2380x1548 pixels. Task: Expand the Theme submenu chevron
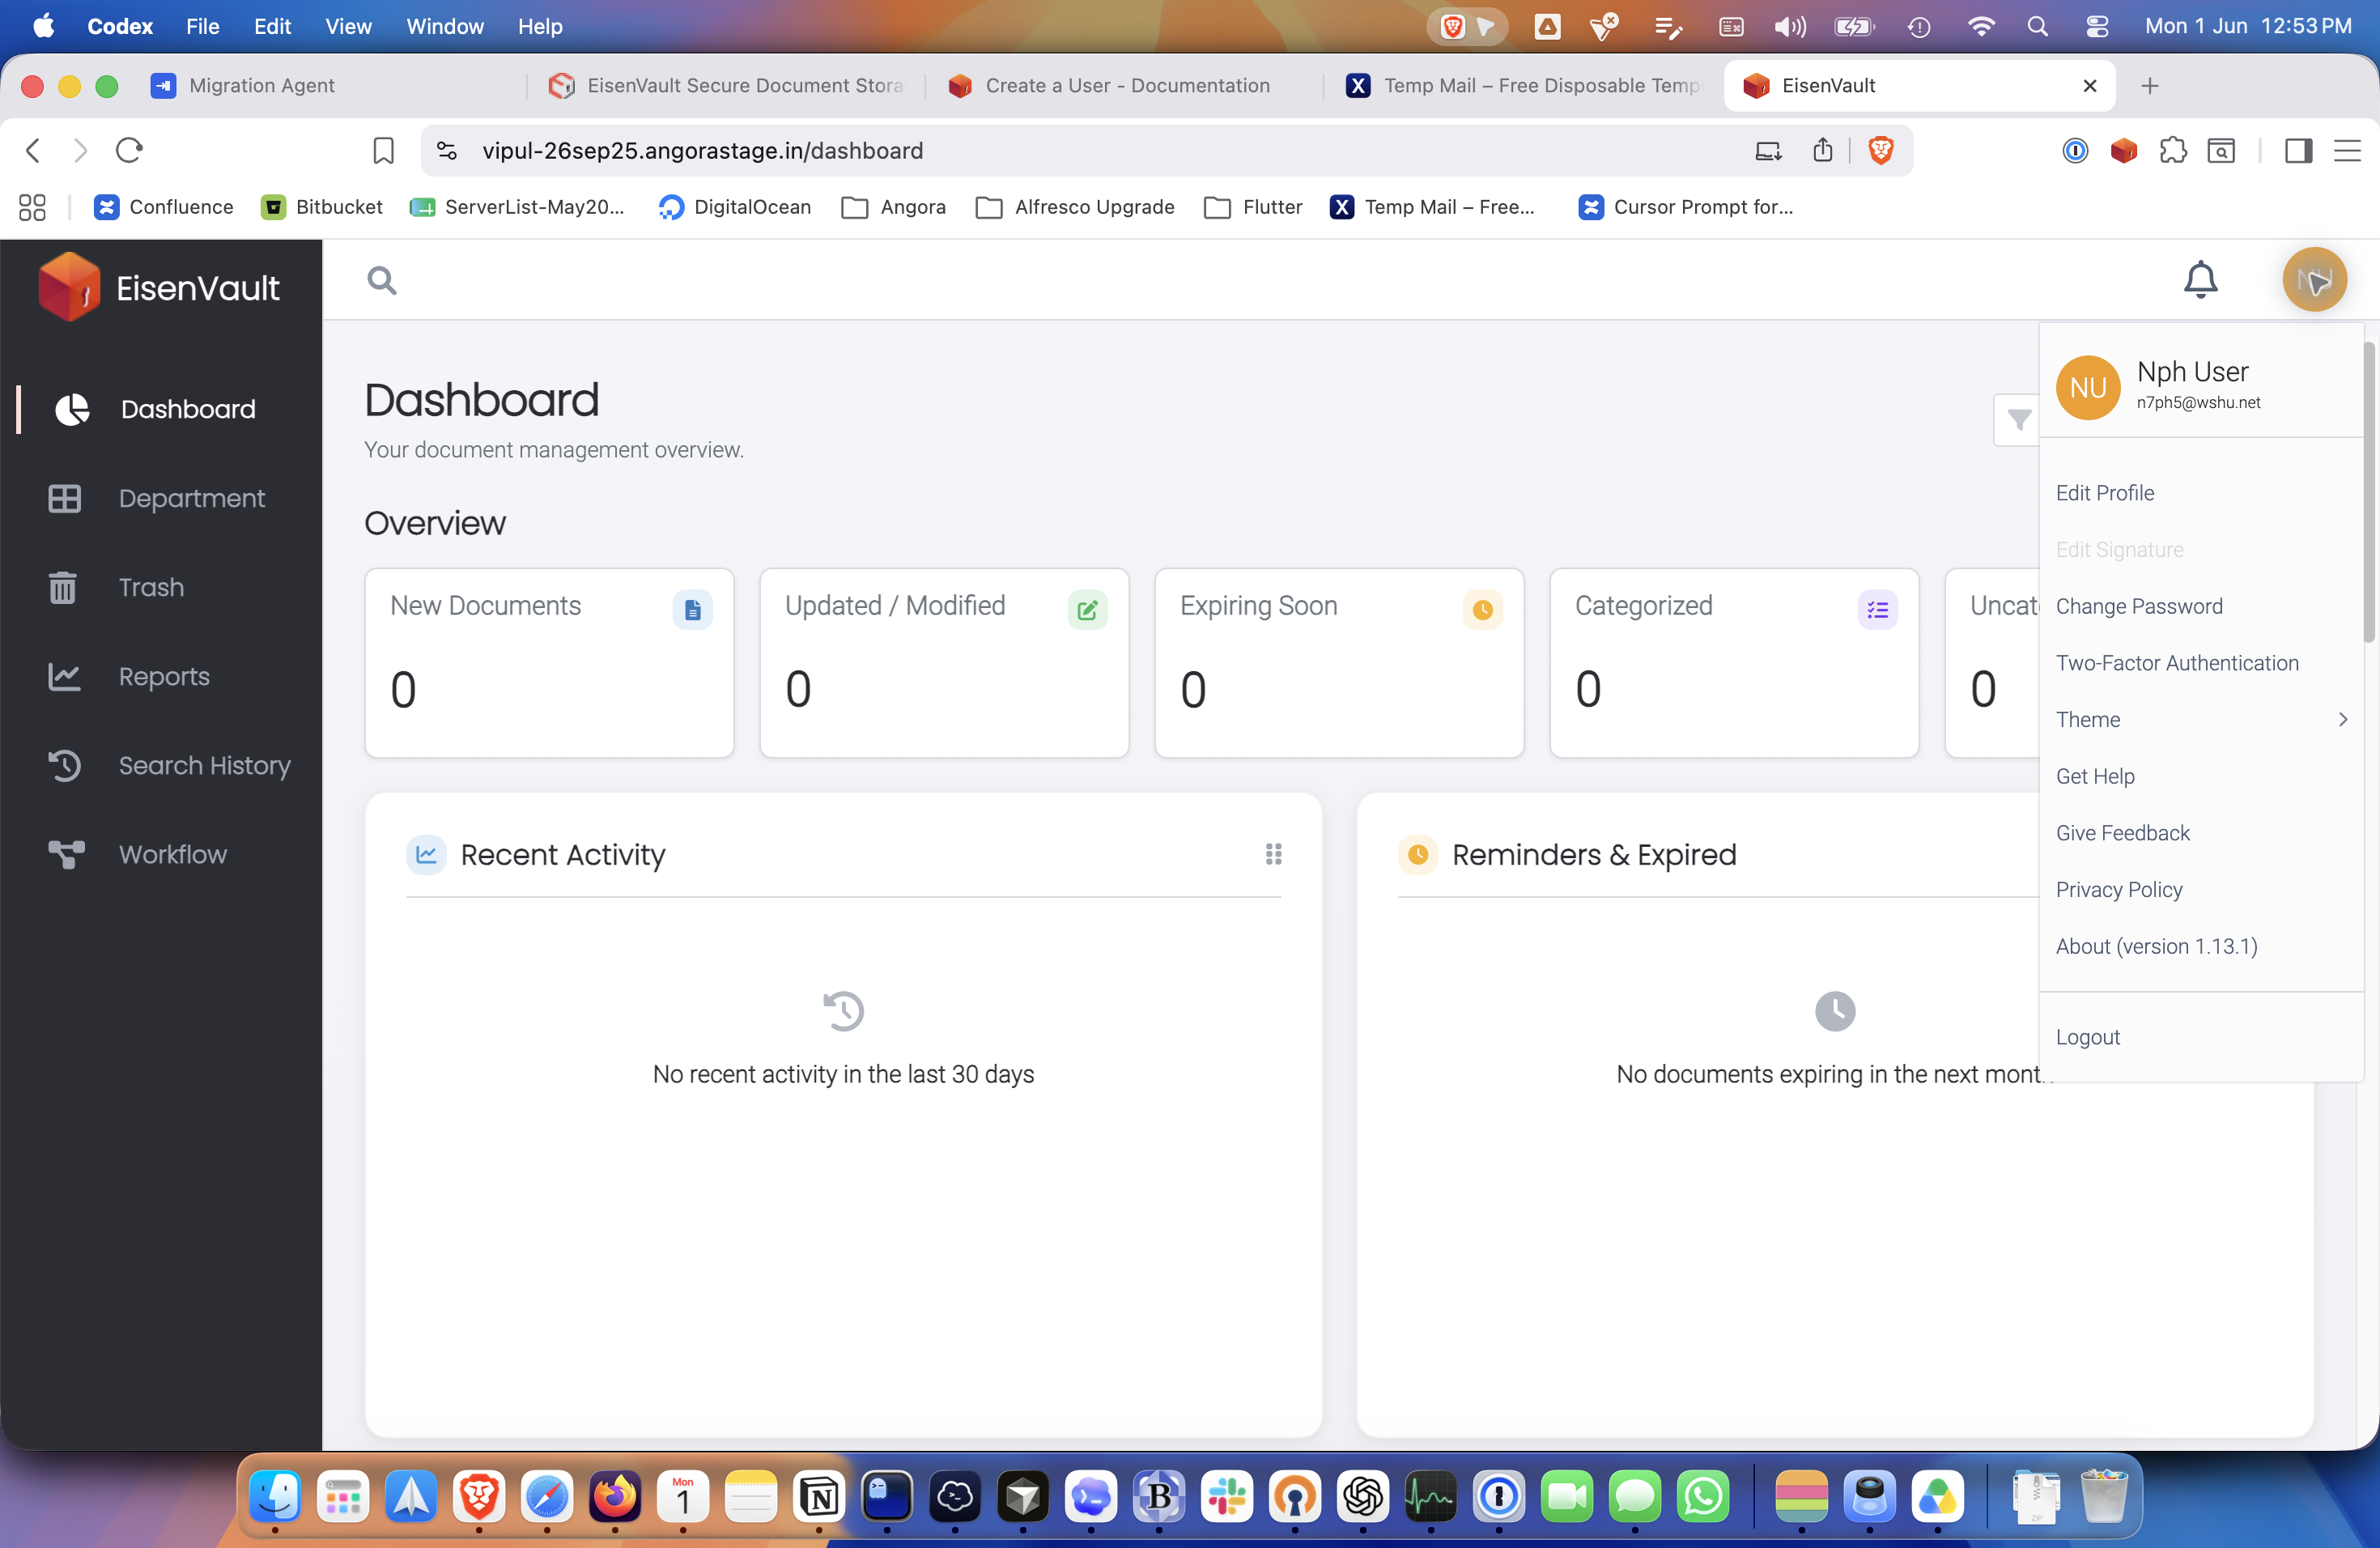2342,720
